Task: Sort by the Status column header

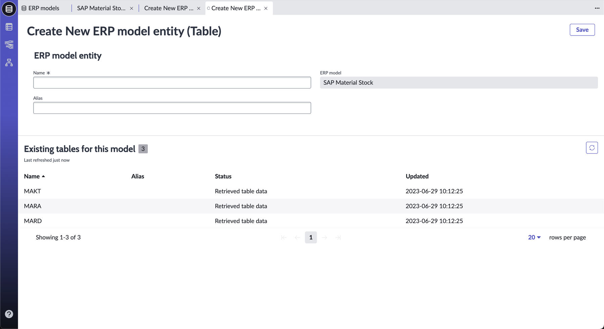Action: (x=223, y=176)
